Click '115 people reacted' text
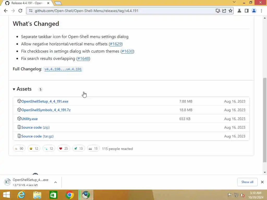267x200 pixels. coord(117,149)
